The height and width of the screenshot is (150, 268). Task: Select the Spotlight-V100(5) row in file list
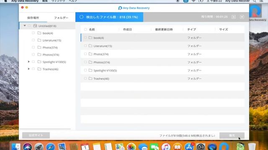(x=162, y=70)
